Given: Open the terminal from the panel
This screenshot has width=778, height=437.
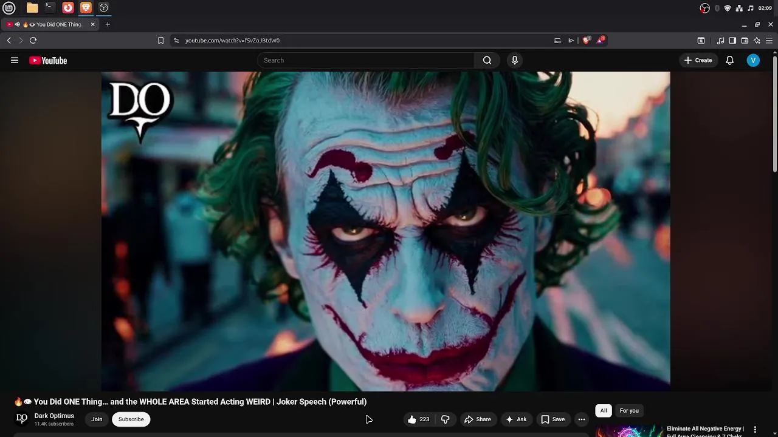Looking at the screenshot, I should [x=50, y=8].
